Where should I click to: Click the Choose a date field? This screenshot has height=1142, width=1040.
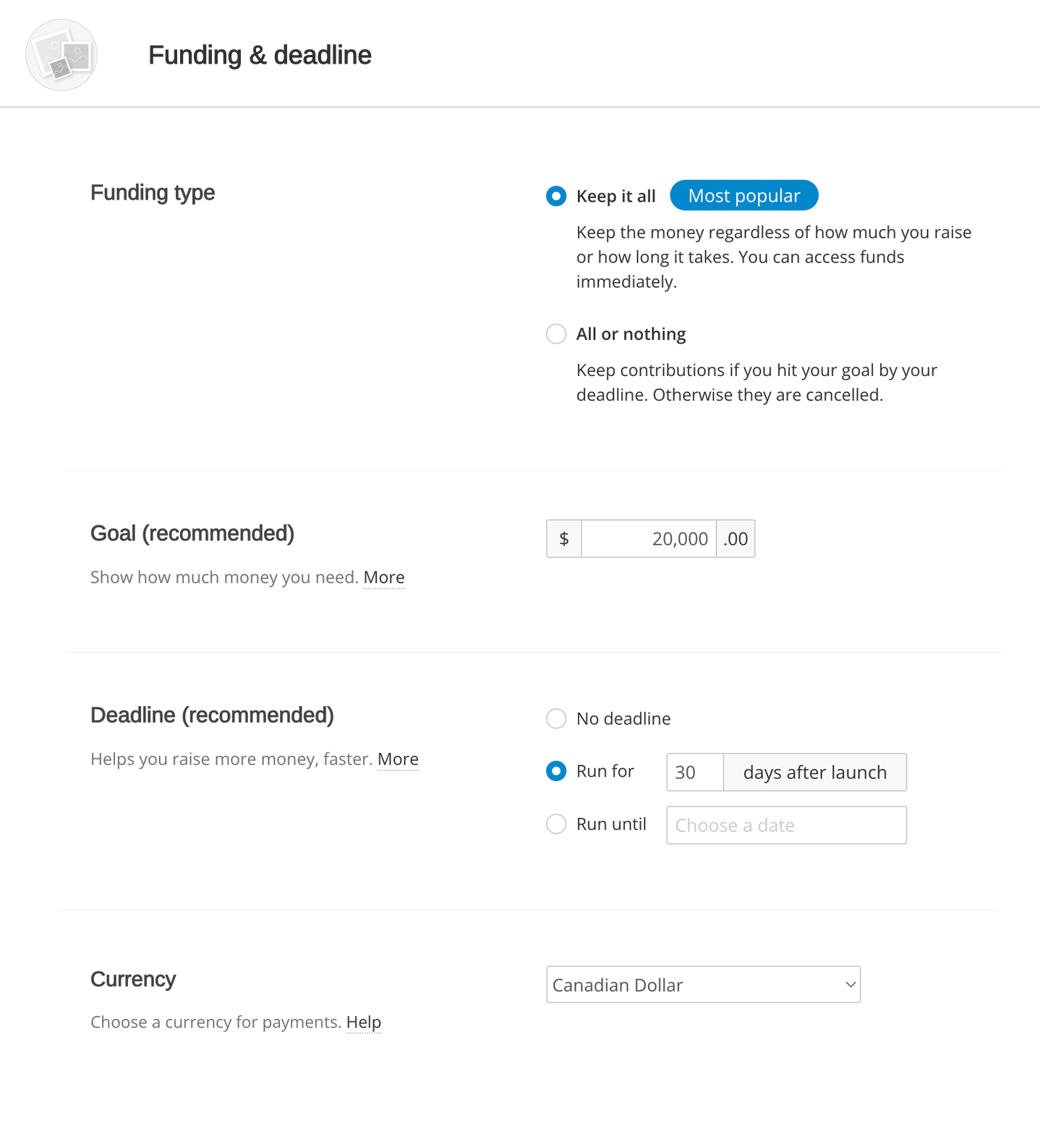point(786,825)
